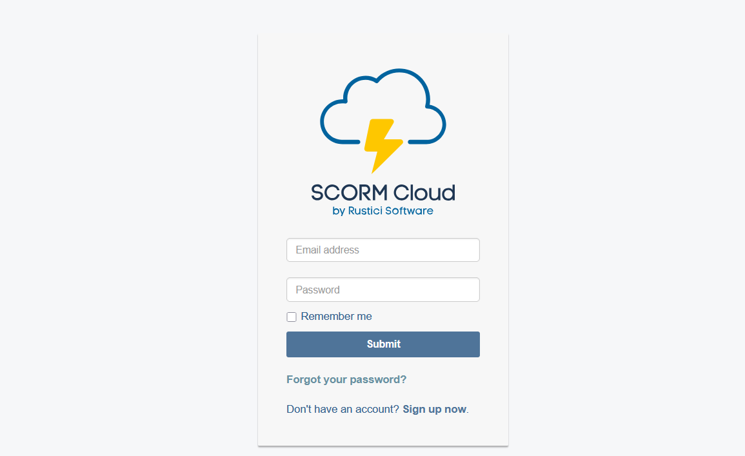Click the 'Email address' placeholder text
Screen dimensions: 745x456
tap(328, 250)
